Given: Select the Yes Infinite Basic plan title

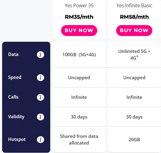Looking at the screenshot, I should pos(134,5).
